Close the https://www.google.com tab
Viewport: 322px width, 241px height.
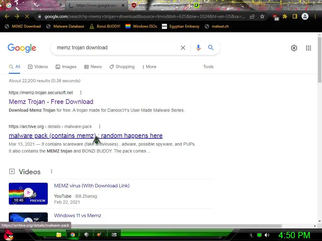[123, 5]
